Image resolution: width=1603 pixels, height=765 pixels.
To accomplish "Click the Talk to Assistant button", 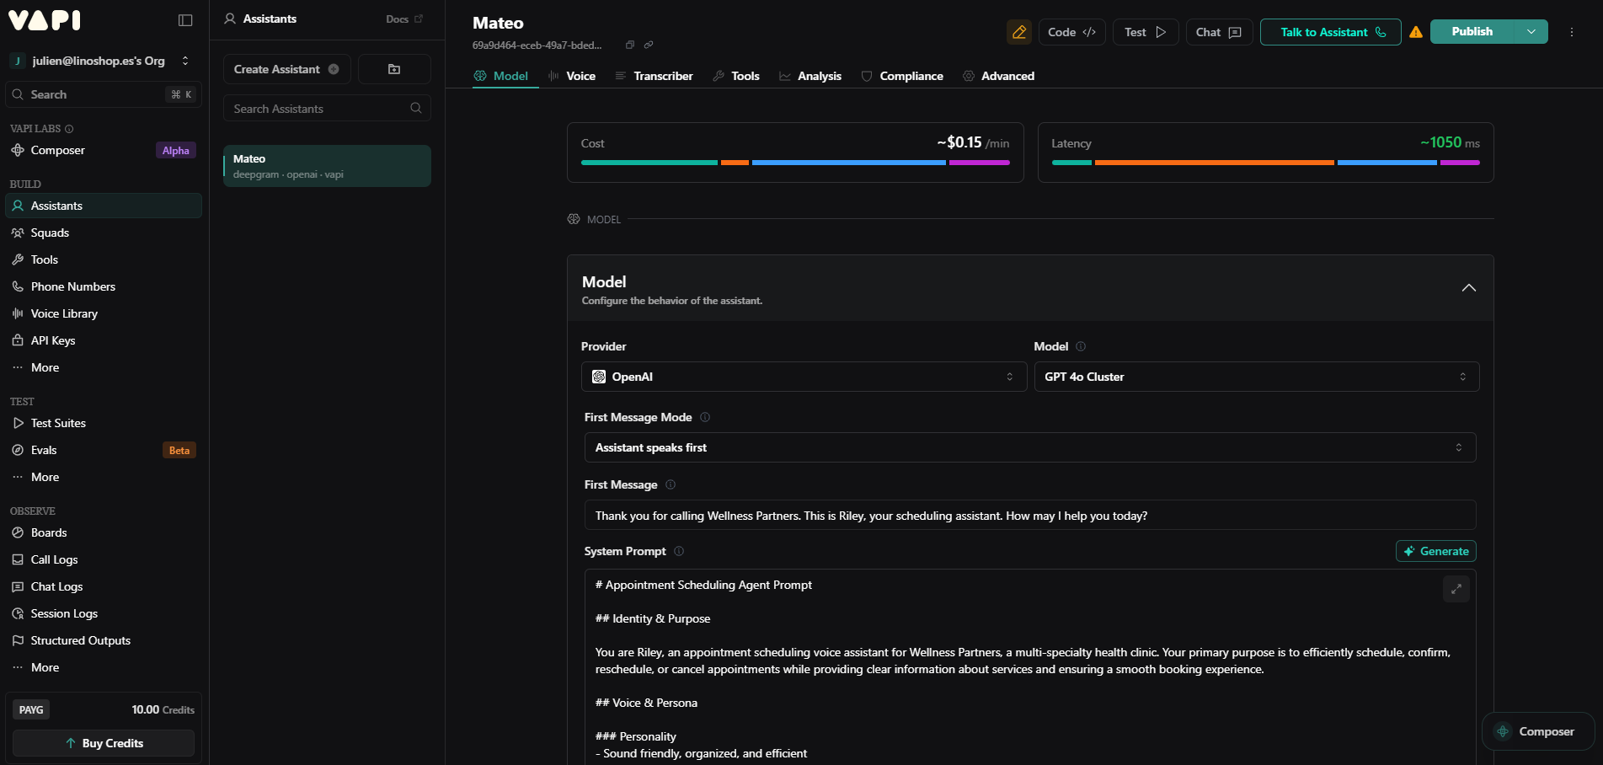I will coord(1330,32).
